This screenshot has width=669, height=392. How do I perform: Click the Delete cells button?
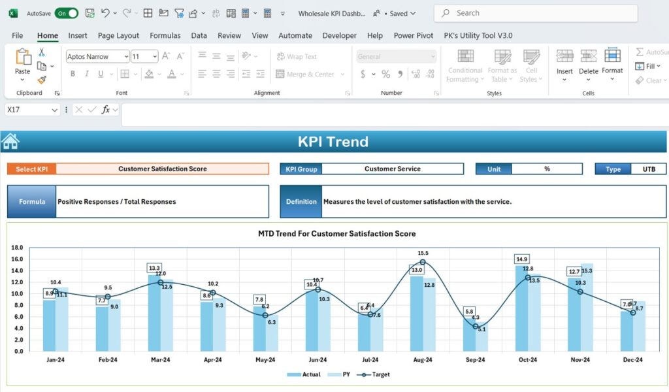point(589,65)
